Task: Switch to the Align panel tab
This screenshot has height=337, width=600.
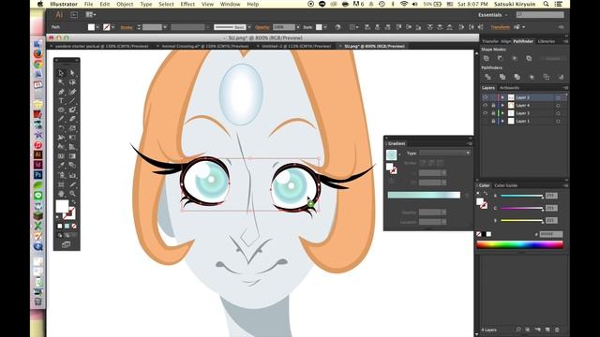Action: click(x=506, y=41)
